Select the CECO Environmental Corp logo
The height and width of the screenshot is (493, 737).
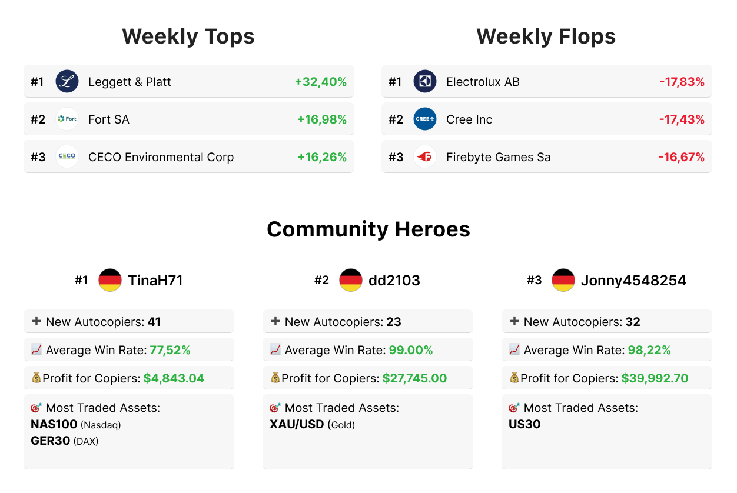(x=67, y=157)
